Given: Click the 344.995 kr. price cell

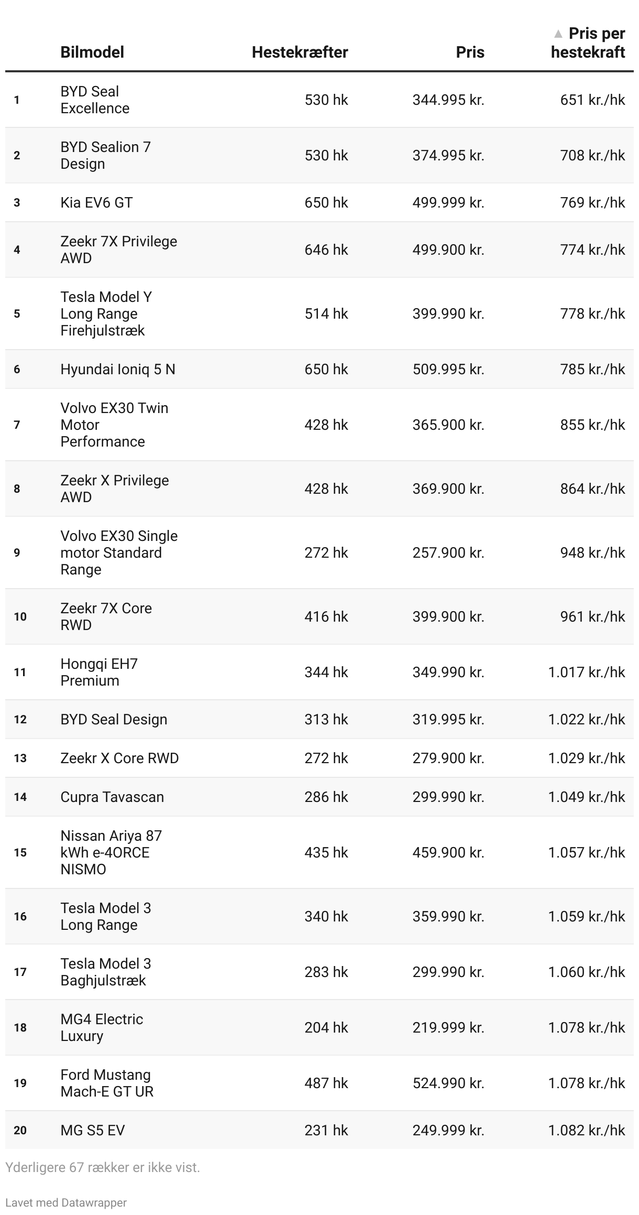Looking at the screenshot, I should click(448, 100).
